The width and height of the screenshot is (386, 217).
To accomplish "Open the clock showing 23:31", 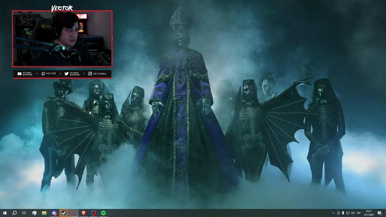I will coord(369,213).
